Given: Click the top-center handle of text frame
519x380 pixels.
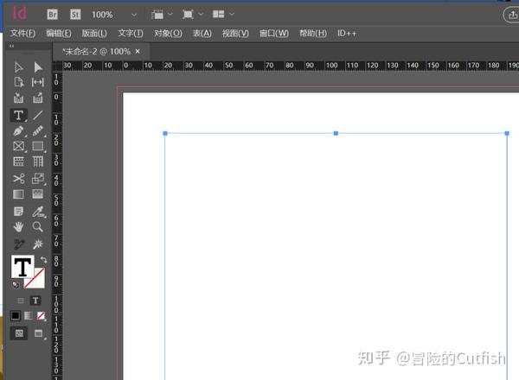Looking at the screenshot, I should [336, 133].
